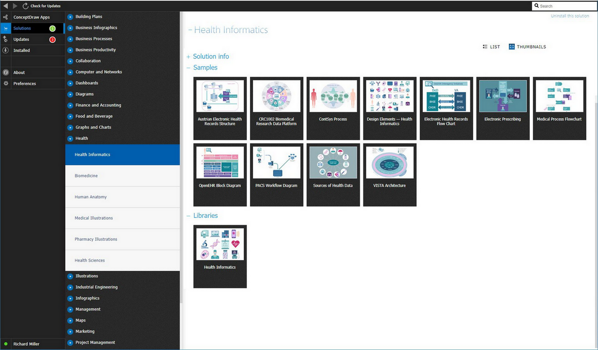Open the ContSys Process sample

click(333, 108)
